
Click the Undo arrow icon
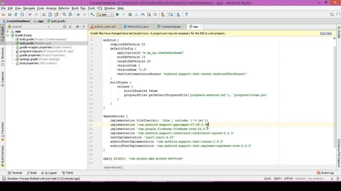pyautogui.click(x=30, y=14)
